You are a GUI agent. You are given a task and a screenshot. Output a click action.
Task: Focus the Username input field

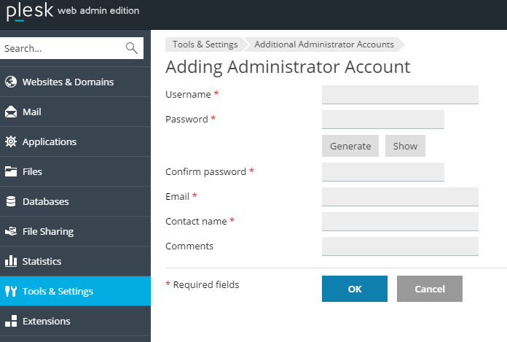tap(400, 95)
